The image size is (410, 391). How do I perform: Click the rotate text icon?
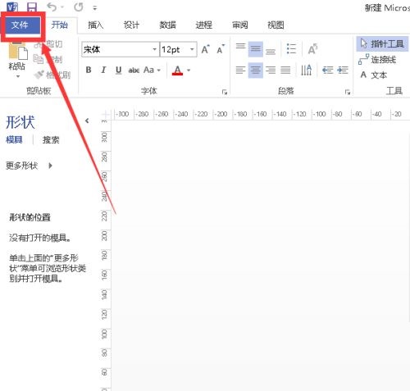point(312,49)
